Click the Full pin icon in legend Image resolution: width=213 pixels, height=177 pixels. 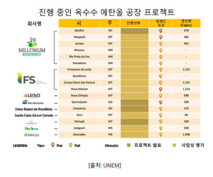pos(71,145)
